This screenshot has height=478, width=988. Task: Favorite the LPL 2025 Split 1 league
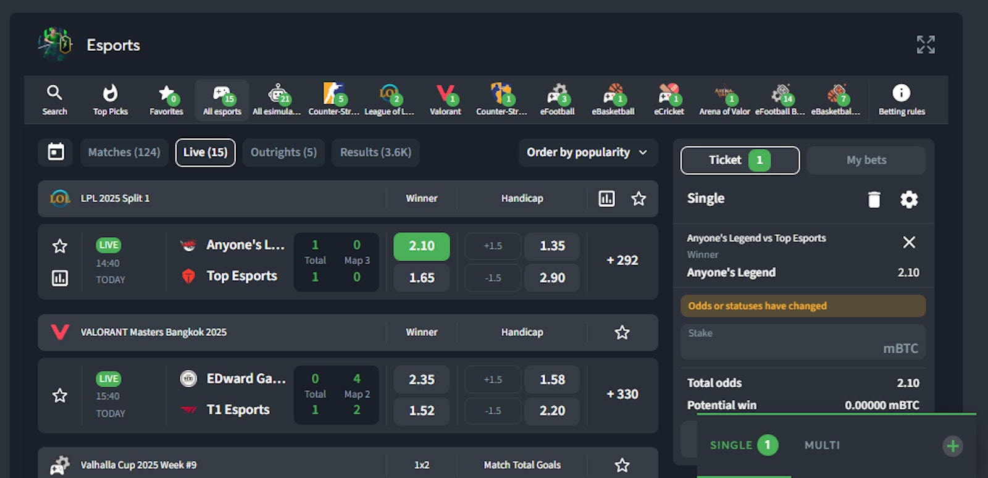tap(638, 198)
